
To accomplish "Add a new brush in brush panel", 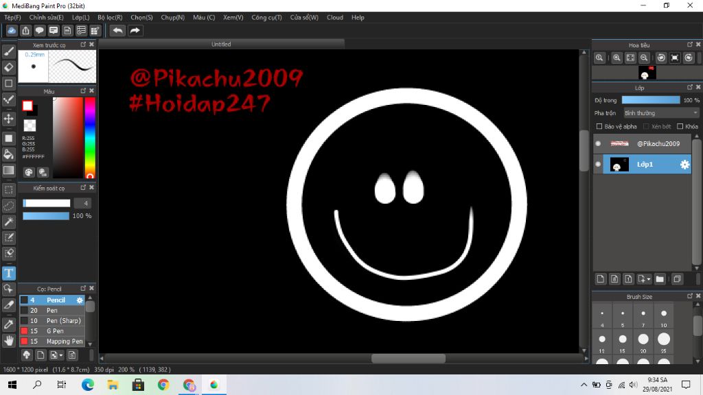I will (x=41, y=355).
